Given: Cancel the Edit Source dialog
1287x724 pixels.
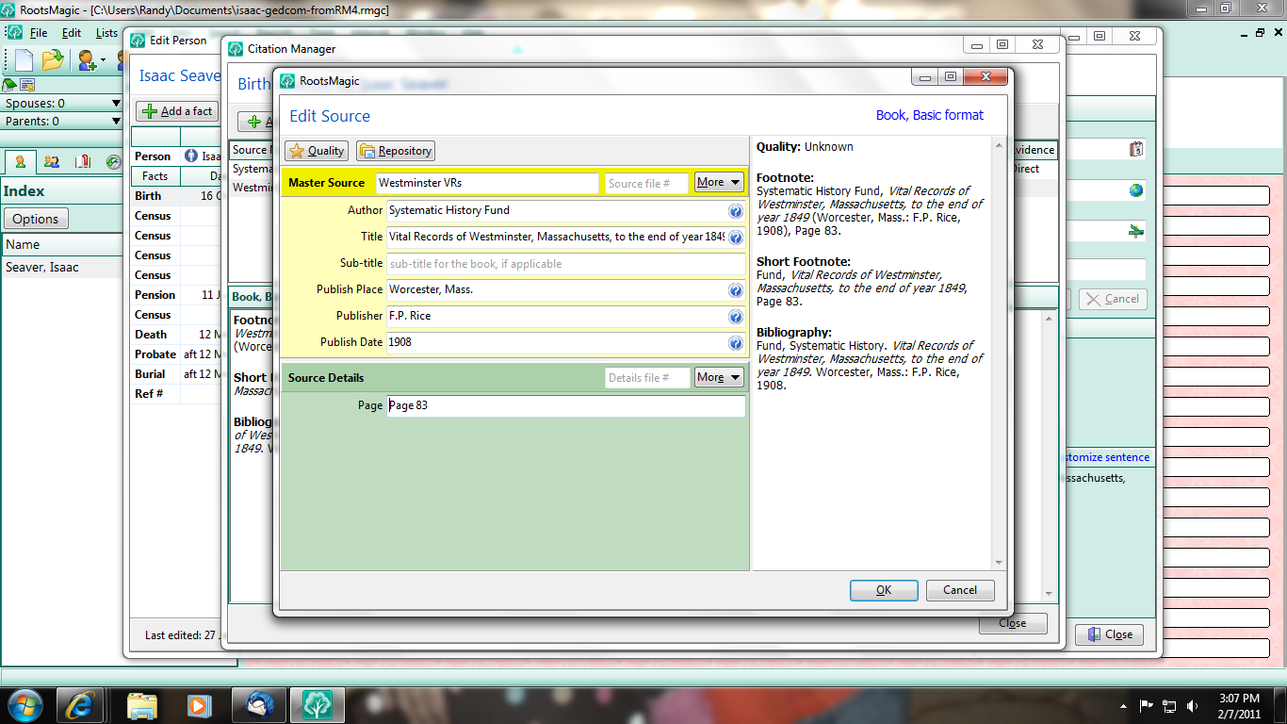Looking at the screenshot, I should pyautogui.click(x=960, y=590).
